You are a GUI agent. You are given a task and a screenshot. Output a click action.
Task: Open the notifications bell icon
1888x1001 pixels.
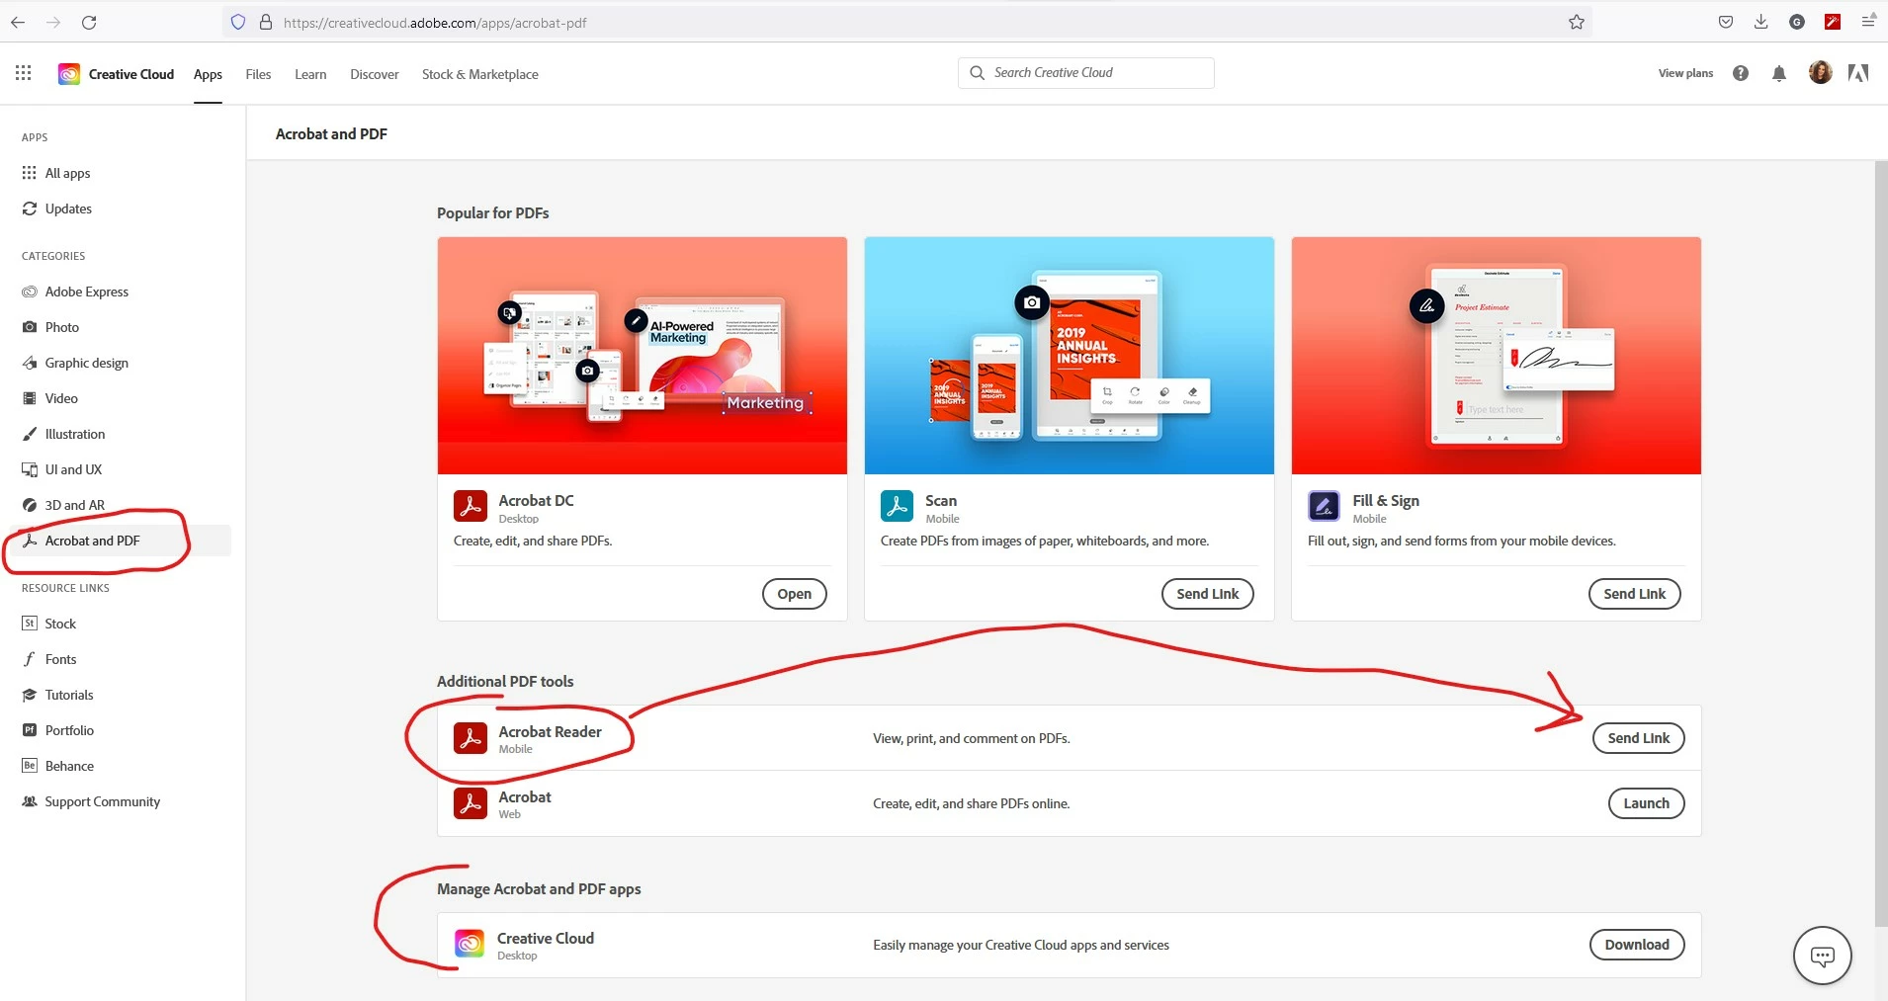(x=1779, y=73)
